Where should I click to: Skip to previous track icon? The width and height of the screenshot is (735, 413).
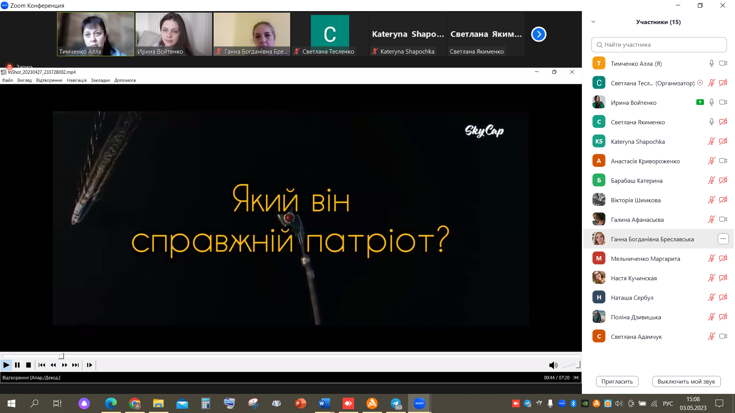click(x=42, y=365)
